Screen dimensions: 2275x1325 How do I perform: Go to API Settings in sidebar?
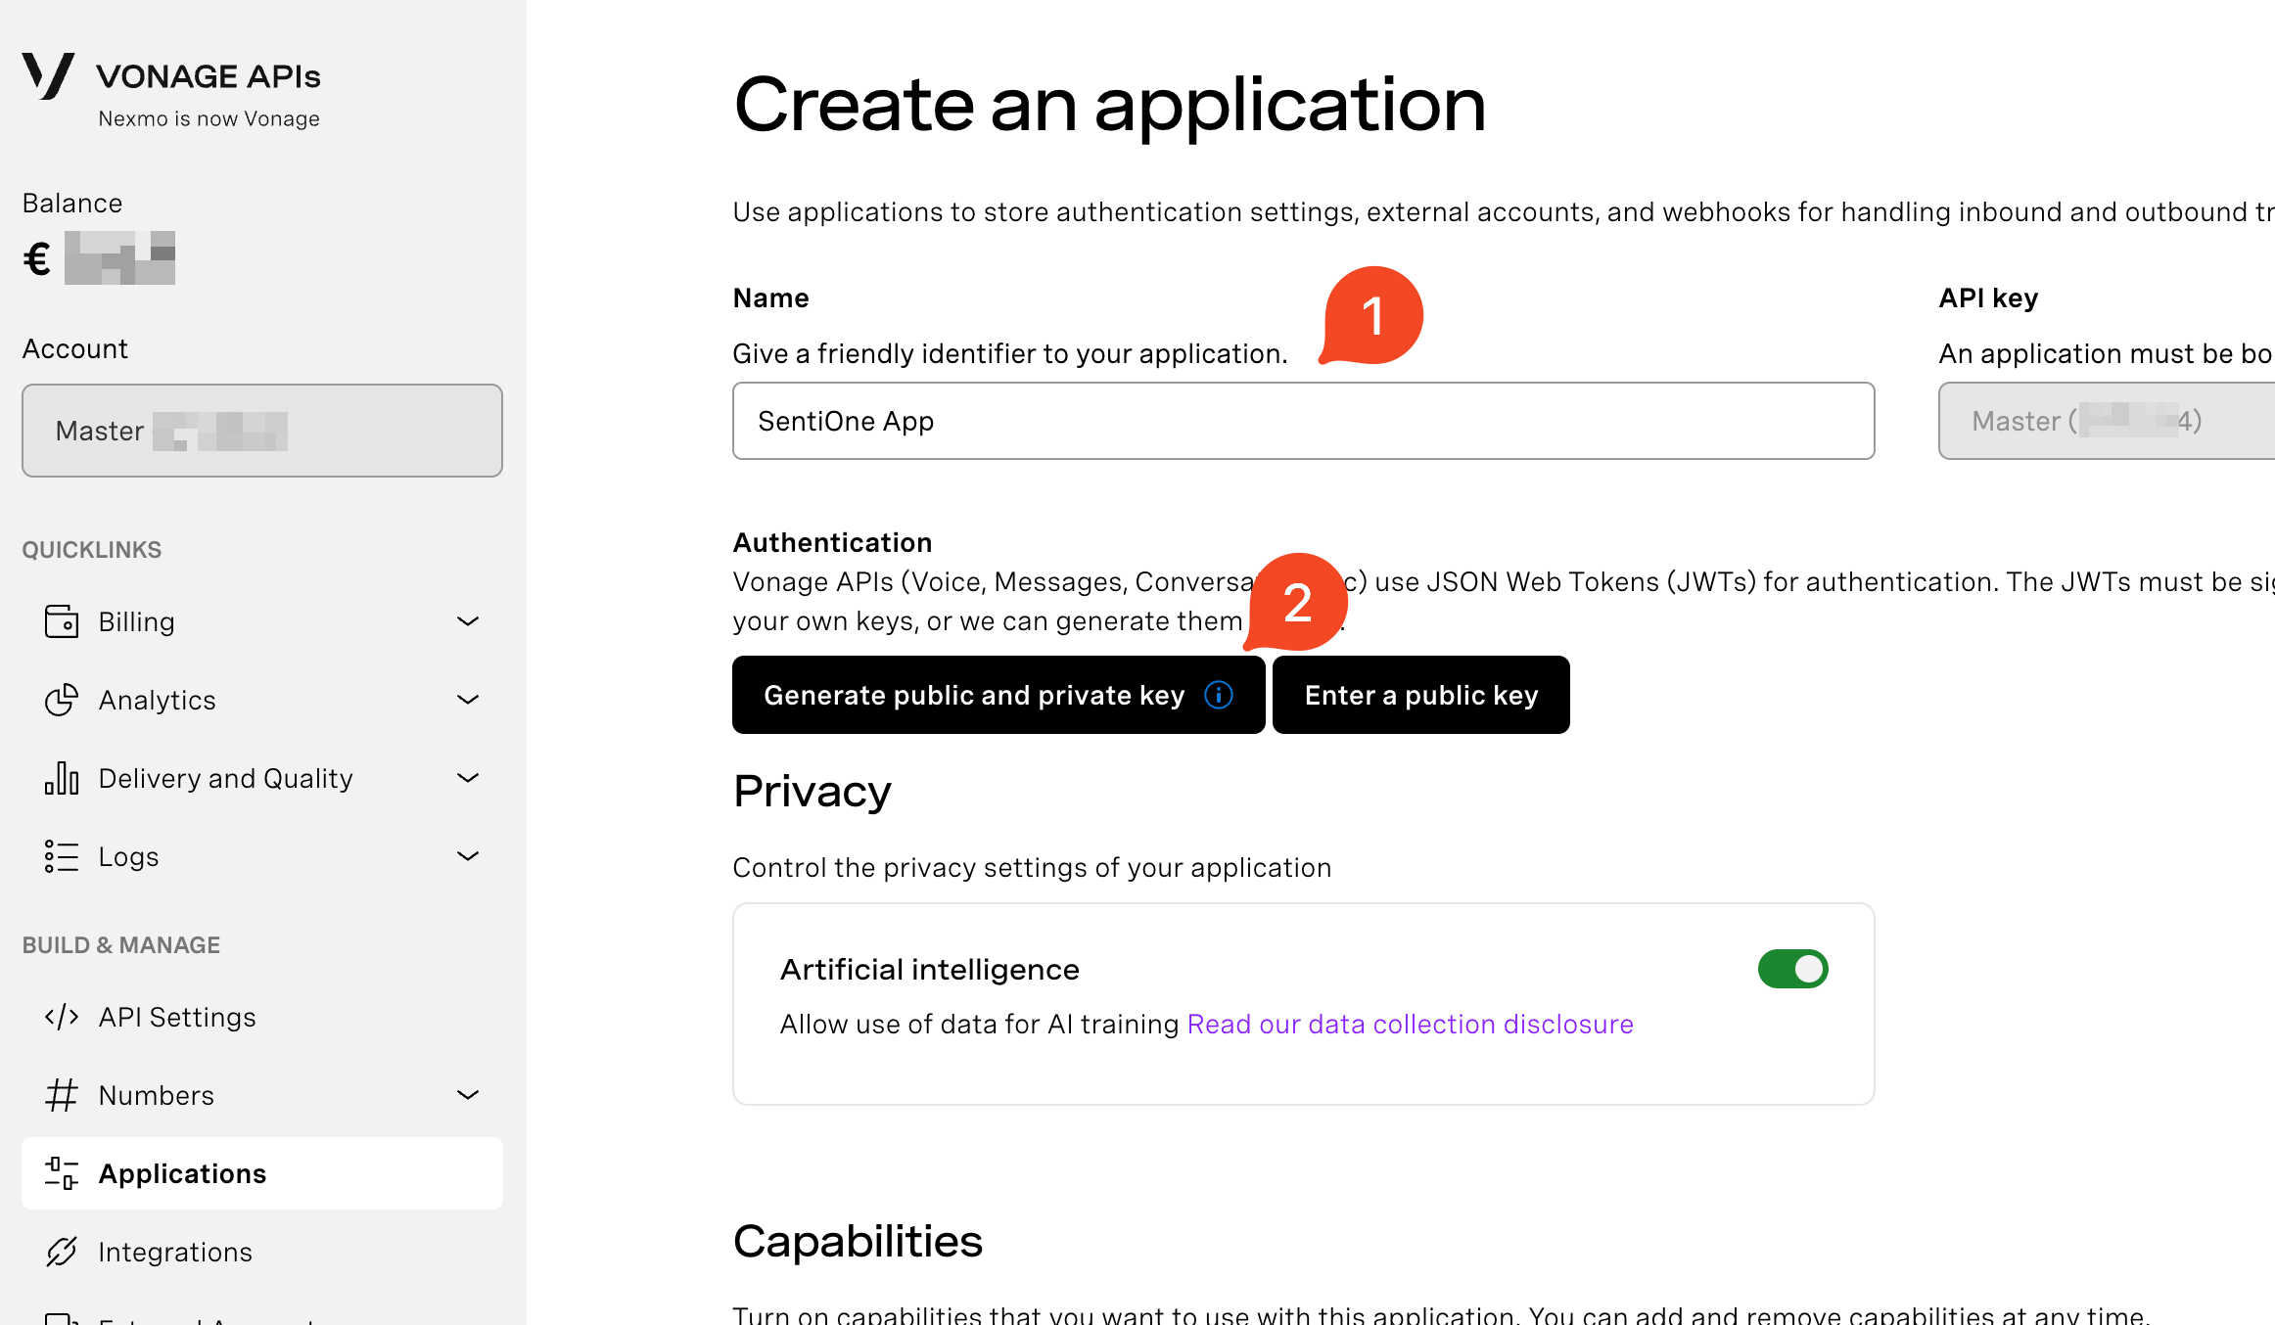coord(177,1017)
